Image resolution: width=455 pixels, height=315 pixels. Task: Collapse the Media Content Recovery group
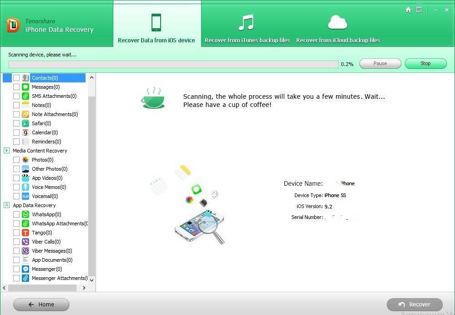click(6, 151)
